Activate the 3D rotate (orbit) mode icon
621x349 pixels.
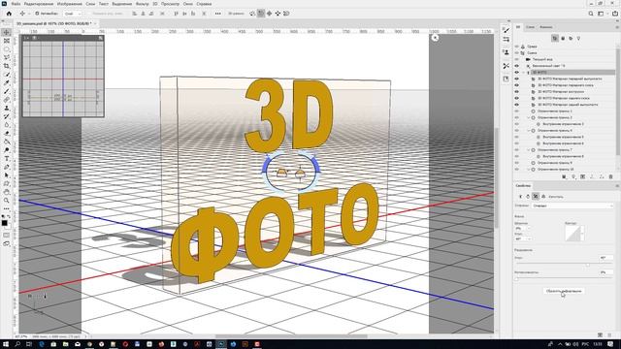[x=252, y=14]
